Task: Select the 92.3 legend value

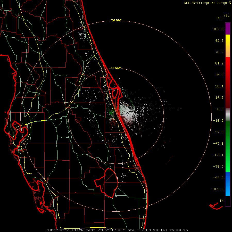Action: pos(219,40)
